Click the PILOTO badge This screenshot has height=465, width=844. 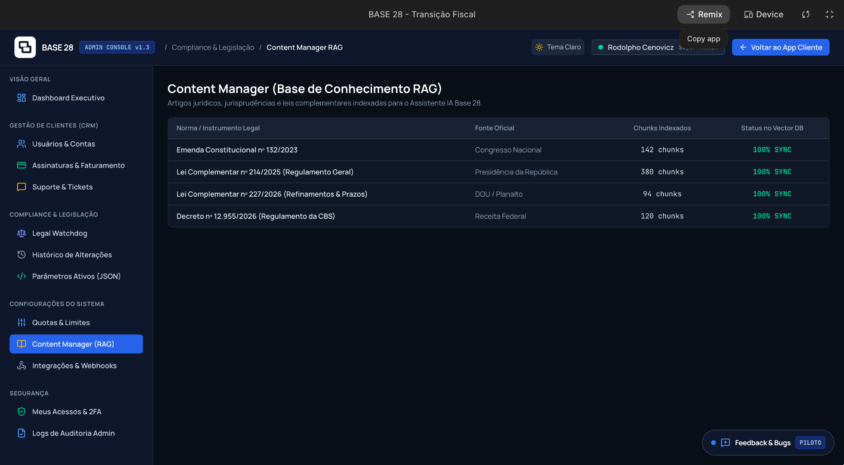coord(810,443)
